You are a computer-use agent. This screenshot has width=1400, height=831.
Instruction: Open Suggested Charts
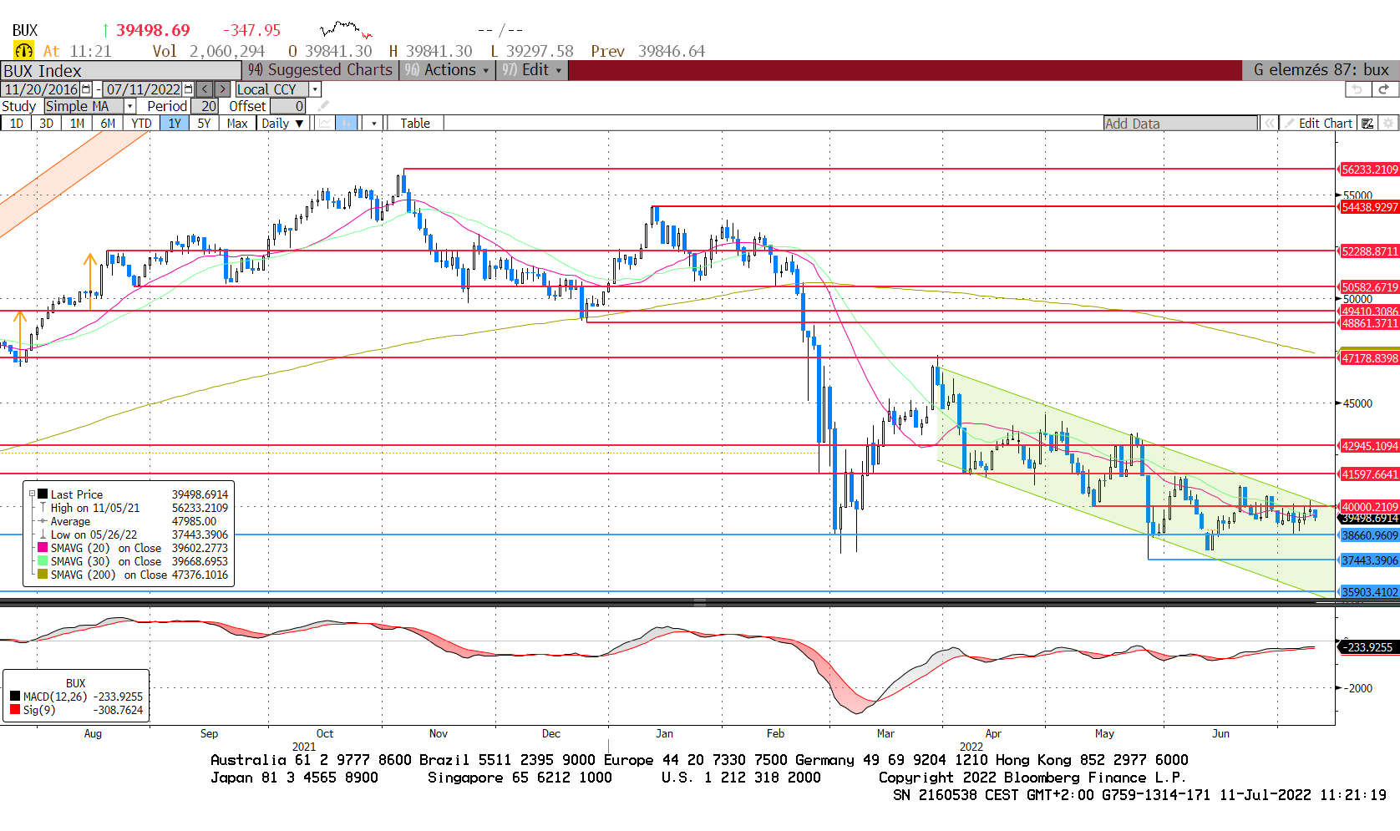pos(321,70)
